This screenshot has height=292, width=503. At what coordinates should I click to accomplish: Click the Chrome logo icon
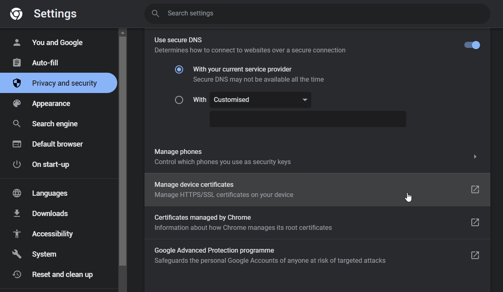(16, 14)
